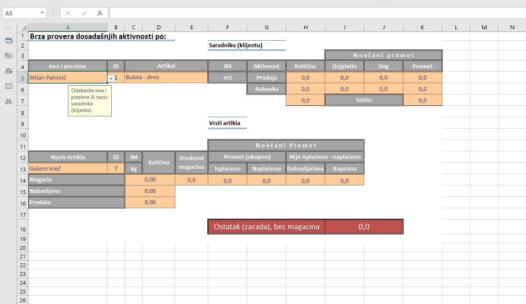Click the sidebar drag handle above icons
Viewport: 526px width, 304px height.
tap(8, 27)
